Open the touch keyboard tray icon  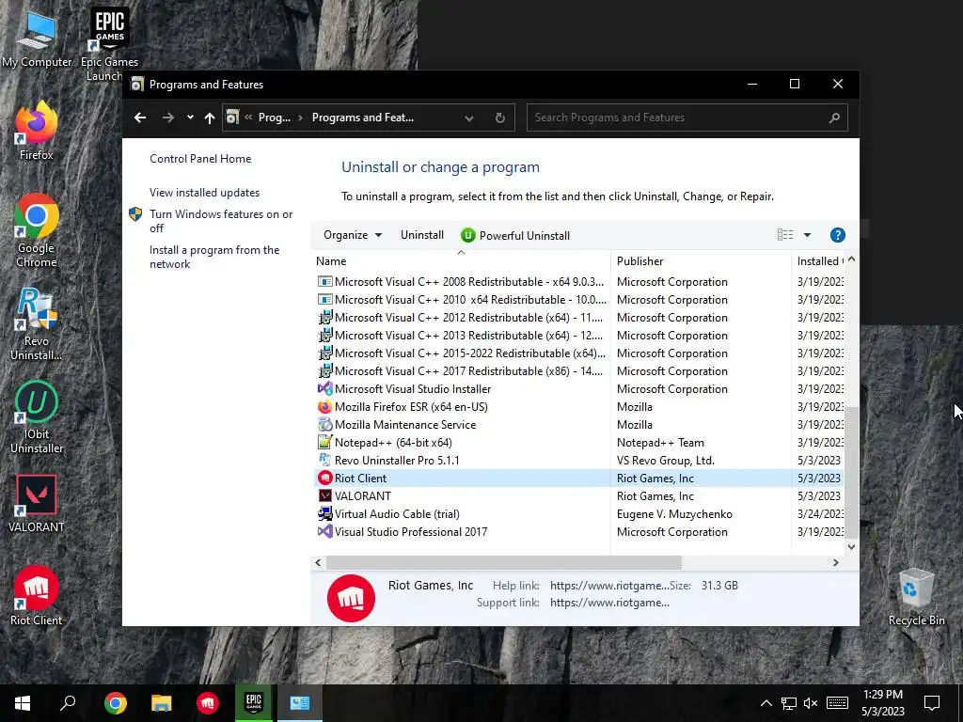(837, 703)
